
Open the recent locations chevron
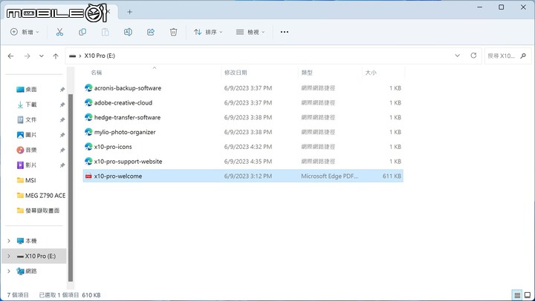(x=42, y=56)
